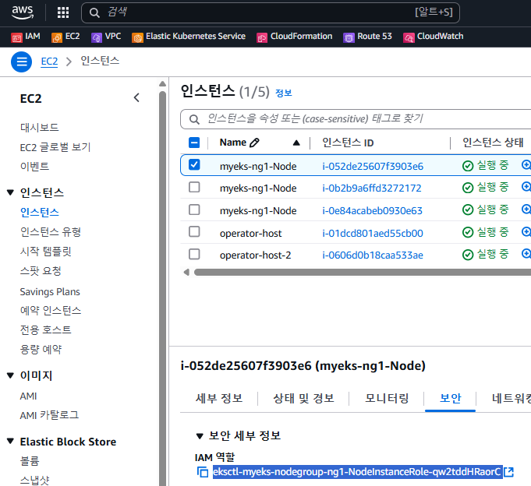Click the horizontal table scrollbar
This screenshot has width=531, height=486.
pyautogui.click(x=363, y=273)
